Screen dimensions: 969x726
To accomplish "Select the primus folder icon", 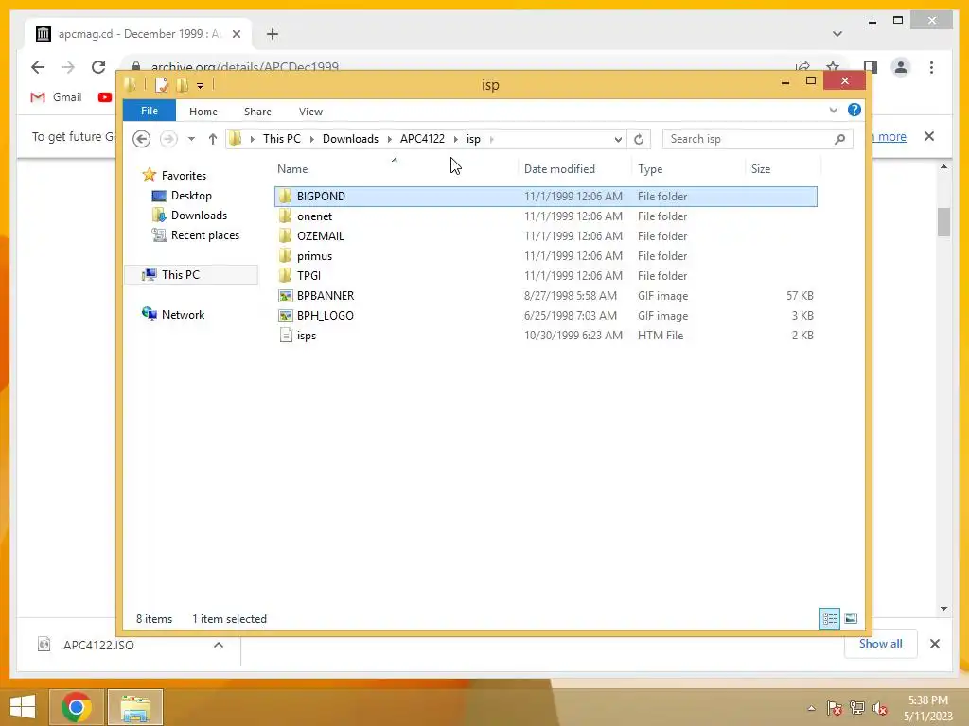I will click(285, 255).
